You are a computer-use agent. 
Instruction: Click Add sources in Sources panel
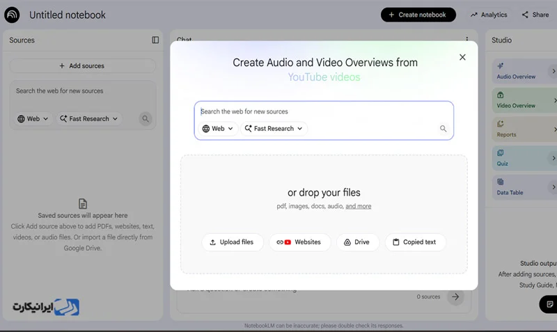click(x=82, y=66)
